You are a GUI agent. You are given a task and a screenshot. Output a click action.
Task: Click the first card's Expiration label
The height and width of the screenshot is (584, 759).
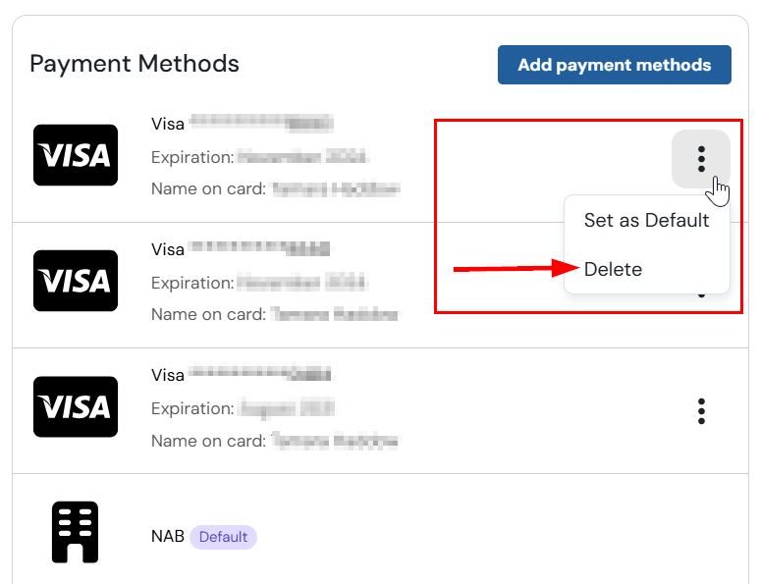pyautogui.click(x=192, y=157)
